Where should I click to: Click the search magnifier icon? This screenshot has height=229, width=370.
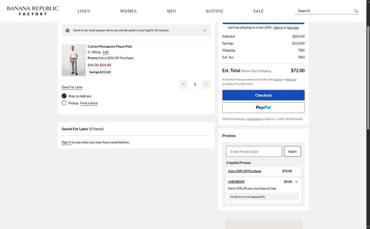coord(356,11)
